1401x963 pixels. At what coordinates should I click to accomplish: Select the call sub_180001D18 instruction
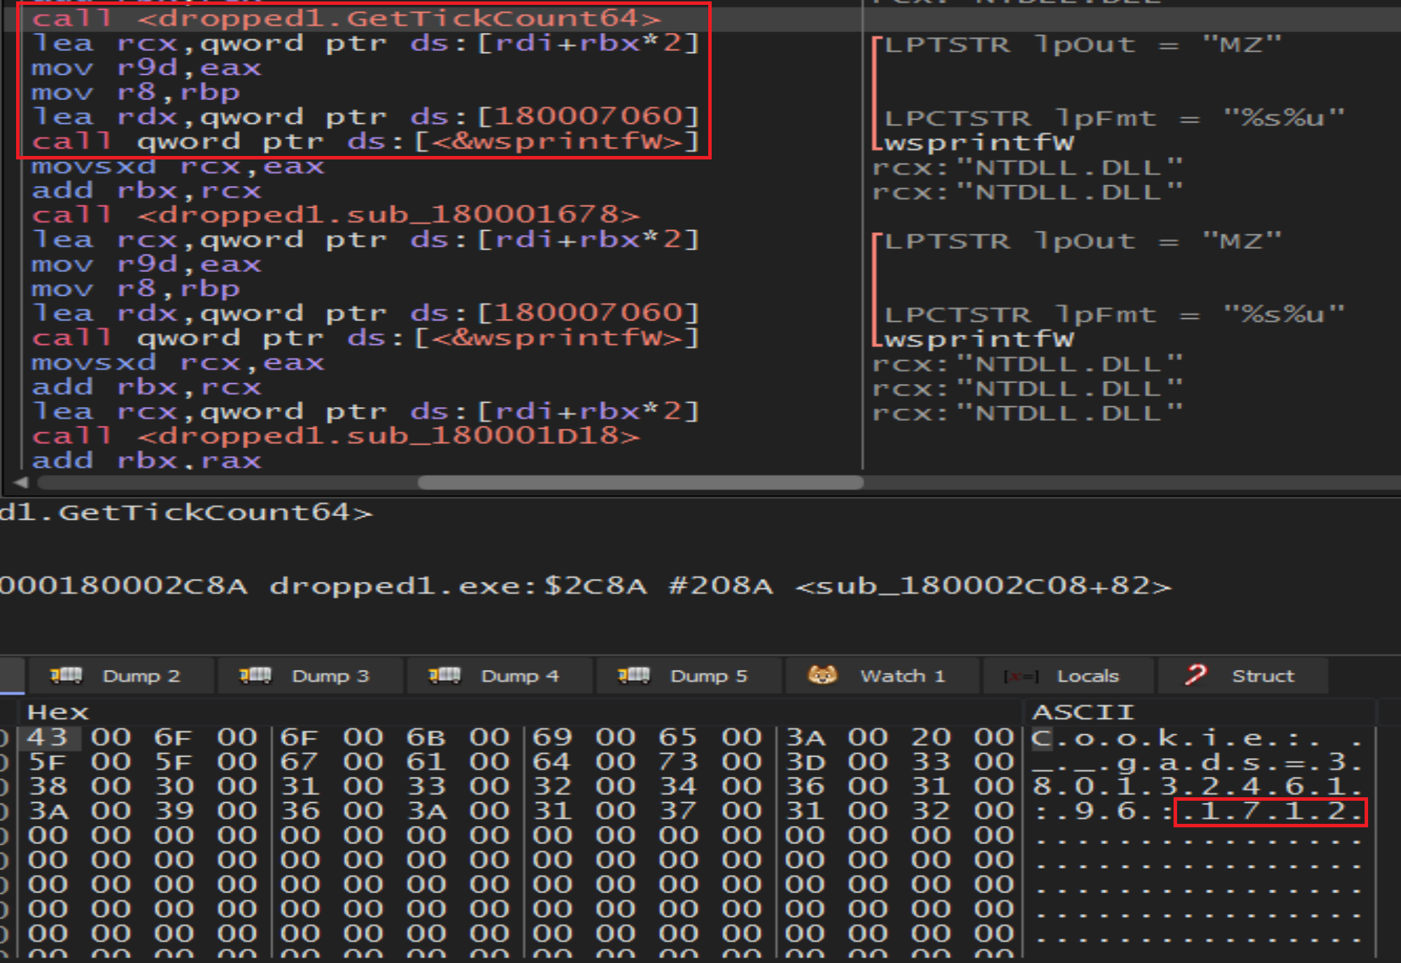point(336,436)
